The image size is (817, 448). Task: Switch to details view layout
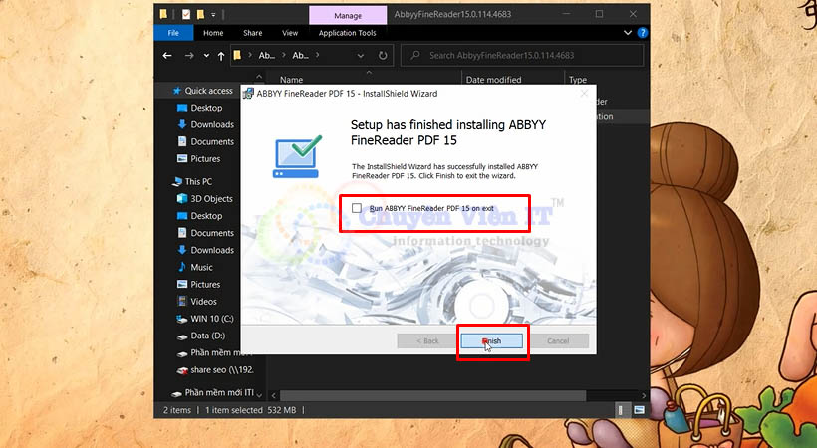point(621,410)
